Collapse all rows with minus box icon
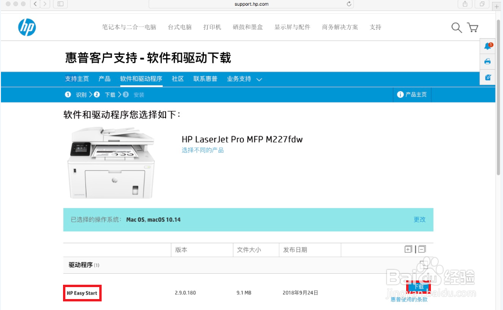Image resolution: width=503 pixels, height=310 pixels. coord(422,249)
